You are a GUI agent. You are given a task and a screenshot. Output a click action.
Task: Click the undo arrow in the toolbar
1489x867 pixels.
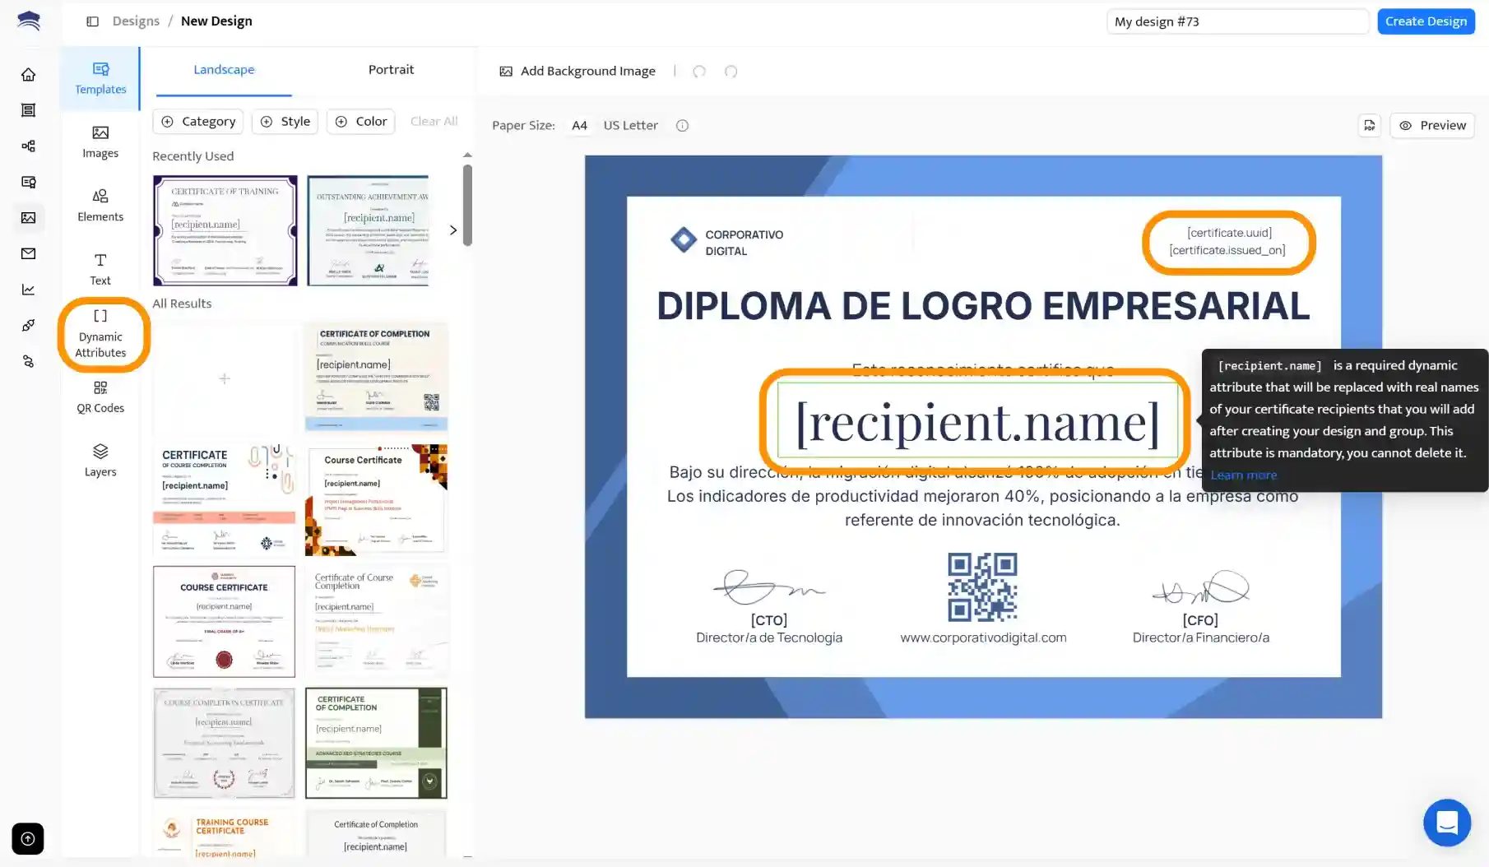(698, 72)
